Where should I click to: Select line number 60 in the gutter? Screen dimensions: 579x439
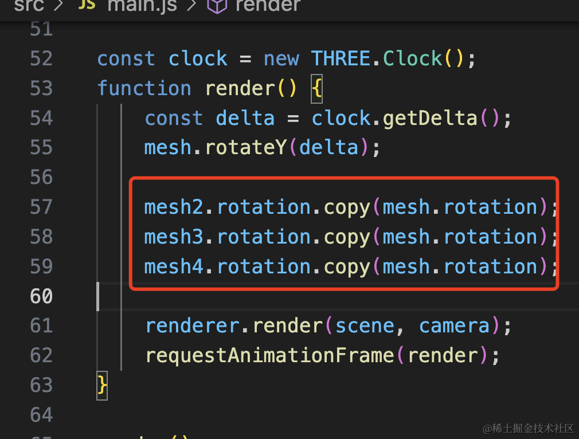click(x=41, y=296)
